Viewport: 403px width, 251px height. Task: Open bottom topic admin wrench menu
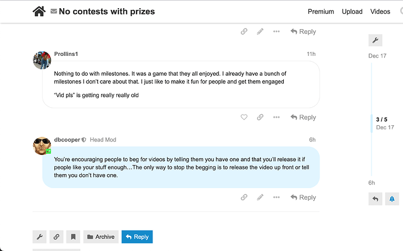[40, 236]
